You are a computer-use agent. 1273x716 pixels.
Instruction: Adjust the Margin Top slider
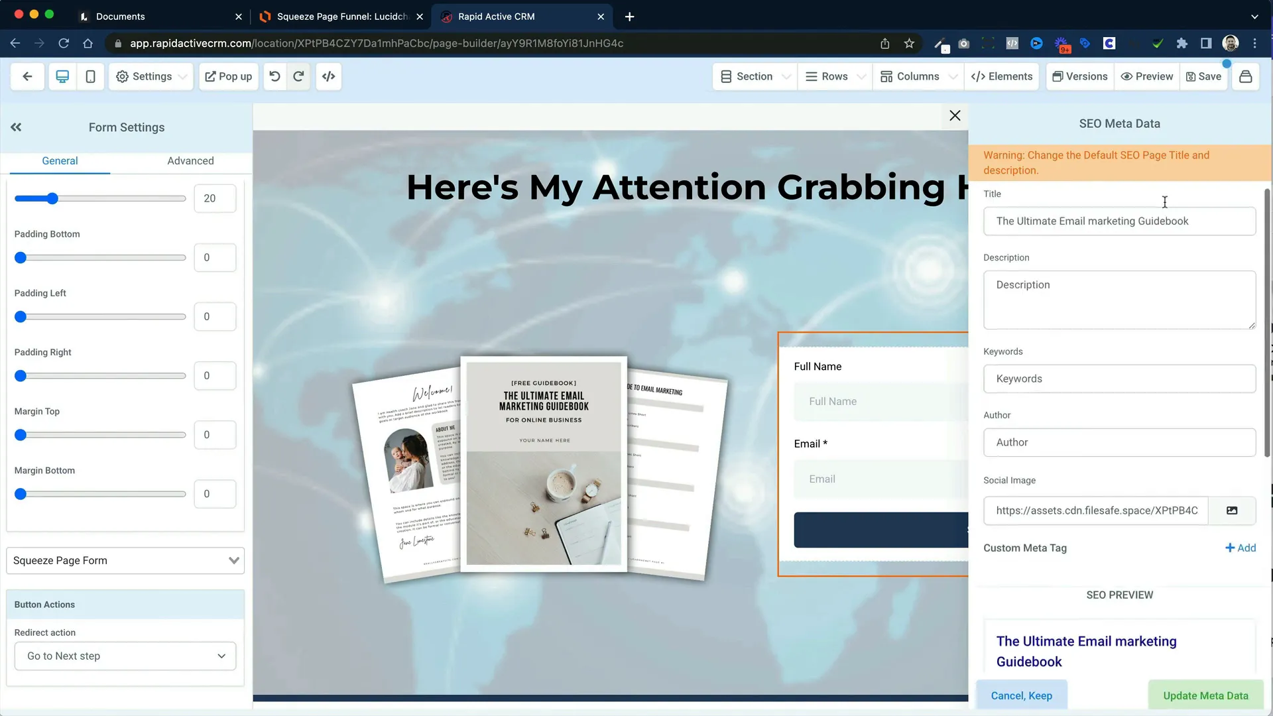pos(100,435)
